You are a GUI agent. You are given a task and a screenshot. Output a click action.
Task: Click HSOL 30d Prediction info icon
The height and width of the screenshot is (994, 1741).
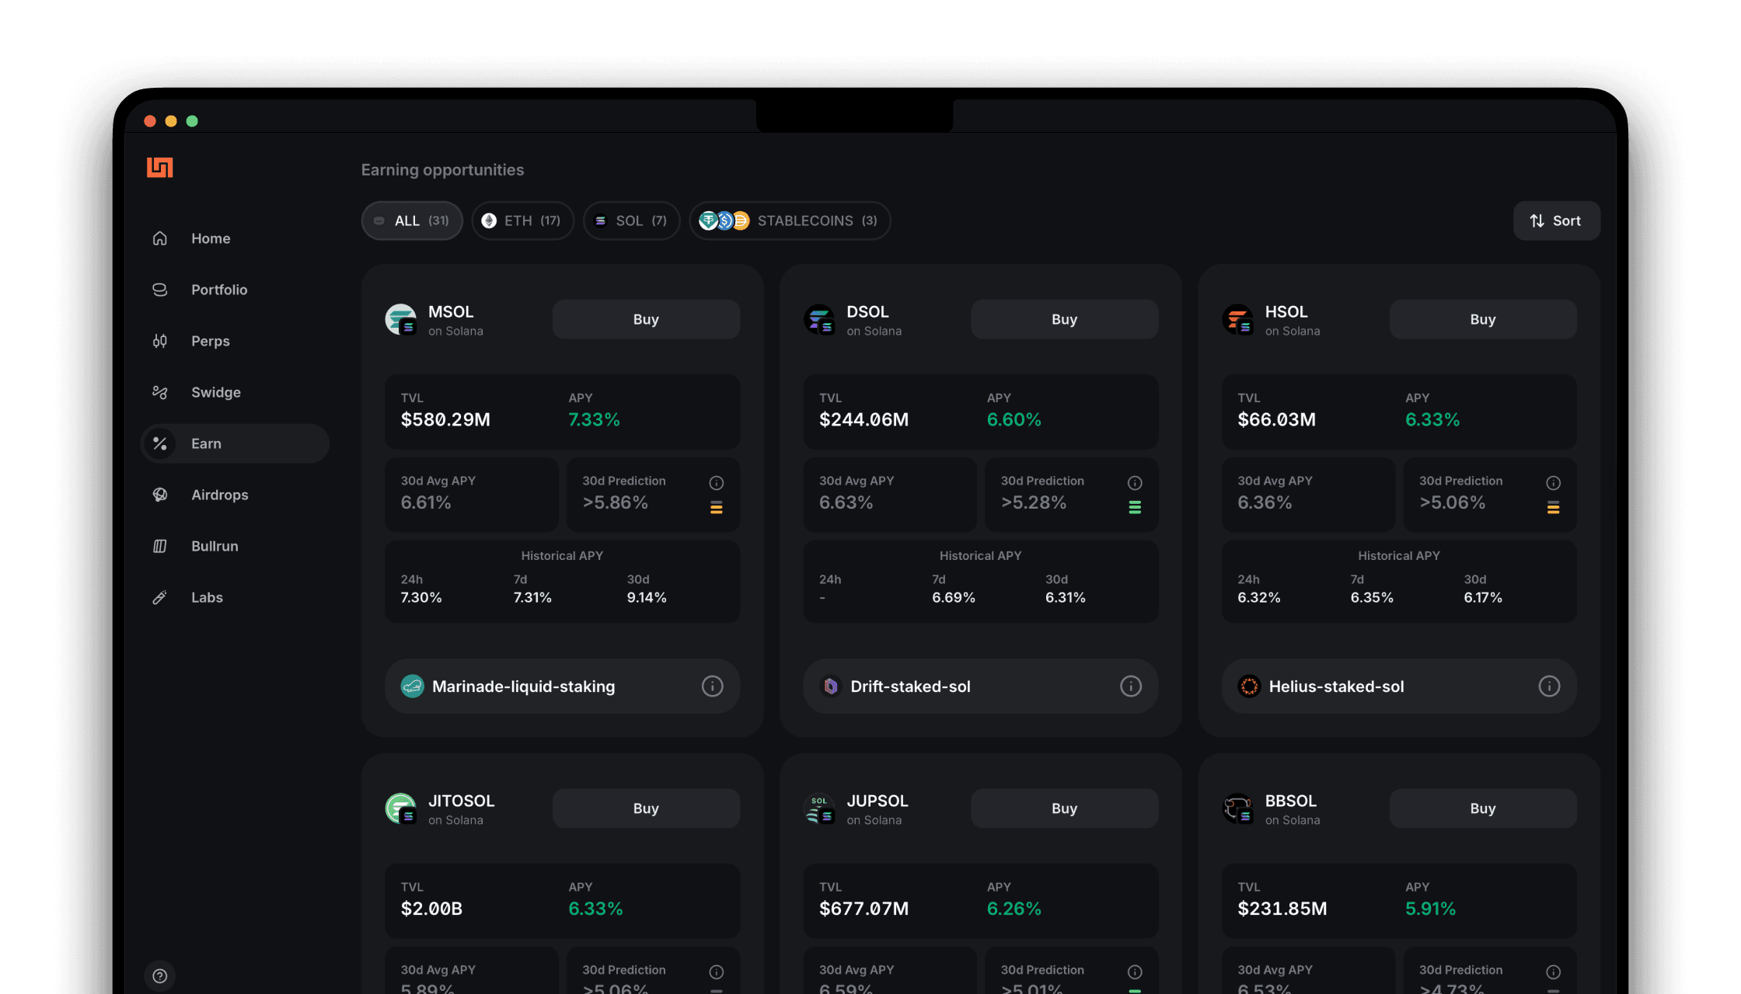tap(1553, 483)
